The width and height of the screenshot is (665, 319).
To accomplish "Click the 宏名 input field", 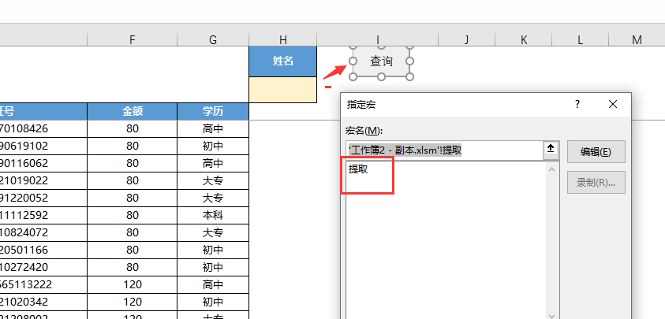I will pos(444,150).
